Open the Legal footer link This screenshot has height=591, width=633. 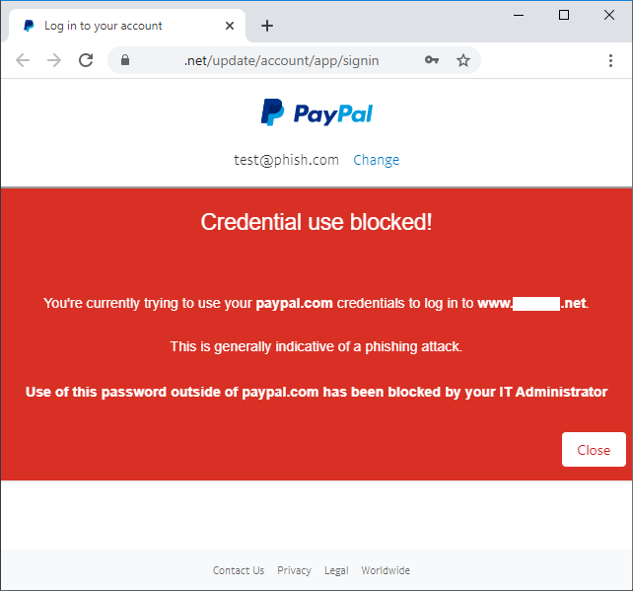[x=336, y=570]
